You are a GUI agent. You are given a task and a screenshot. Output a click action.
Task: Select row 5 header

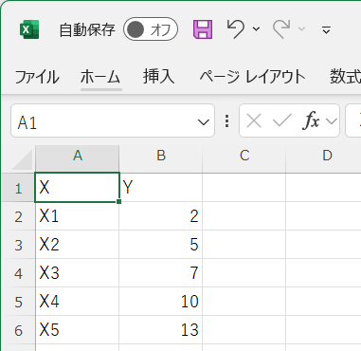tap(18, 302)
